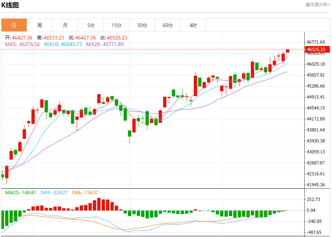This screenshot has width=332, height=237.
Task: Click the 43801.64 price axis label
Action: 316,130
